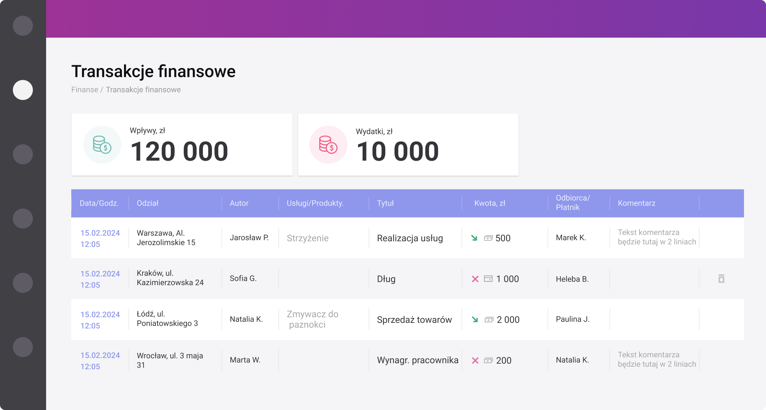This screenshot has height=410, width=766.
Task: Click the green arrow icon next to 2 000
Action: tap(475, 319)
